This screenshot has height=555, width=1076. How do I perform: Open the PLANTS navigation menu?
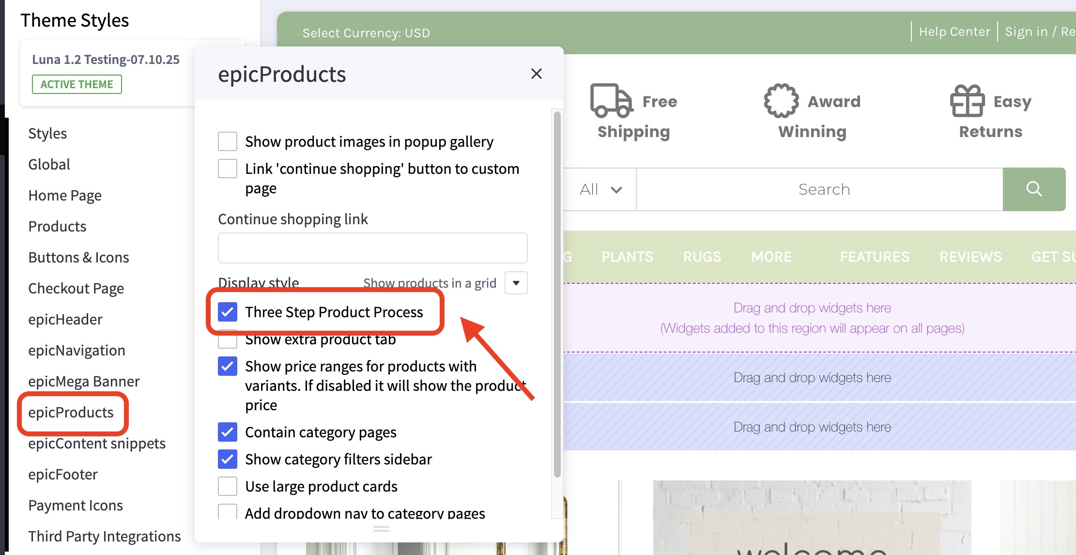[x=627, y=257]
